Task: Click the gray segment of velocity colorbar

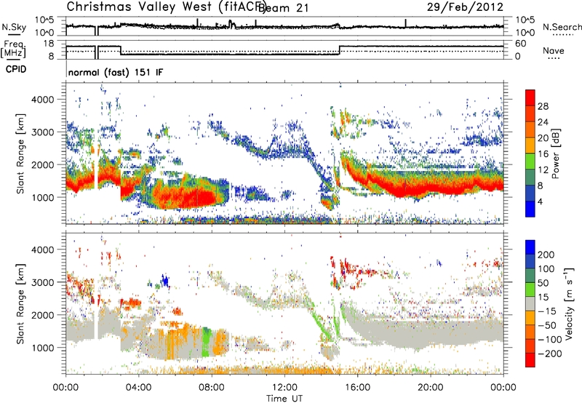Action: [x=530, y=303]
